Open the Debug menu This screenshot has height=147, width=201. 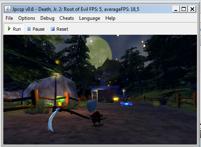47,18
